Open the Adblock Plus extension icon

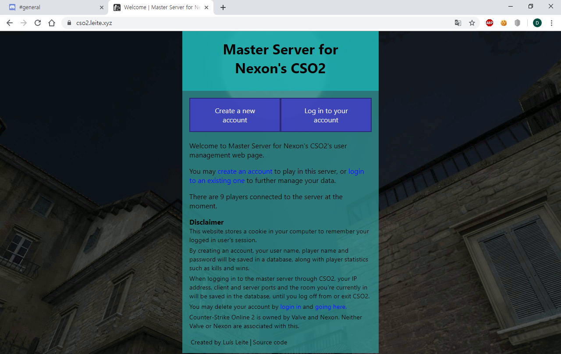click(489, 22)
